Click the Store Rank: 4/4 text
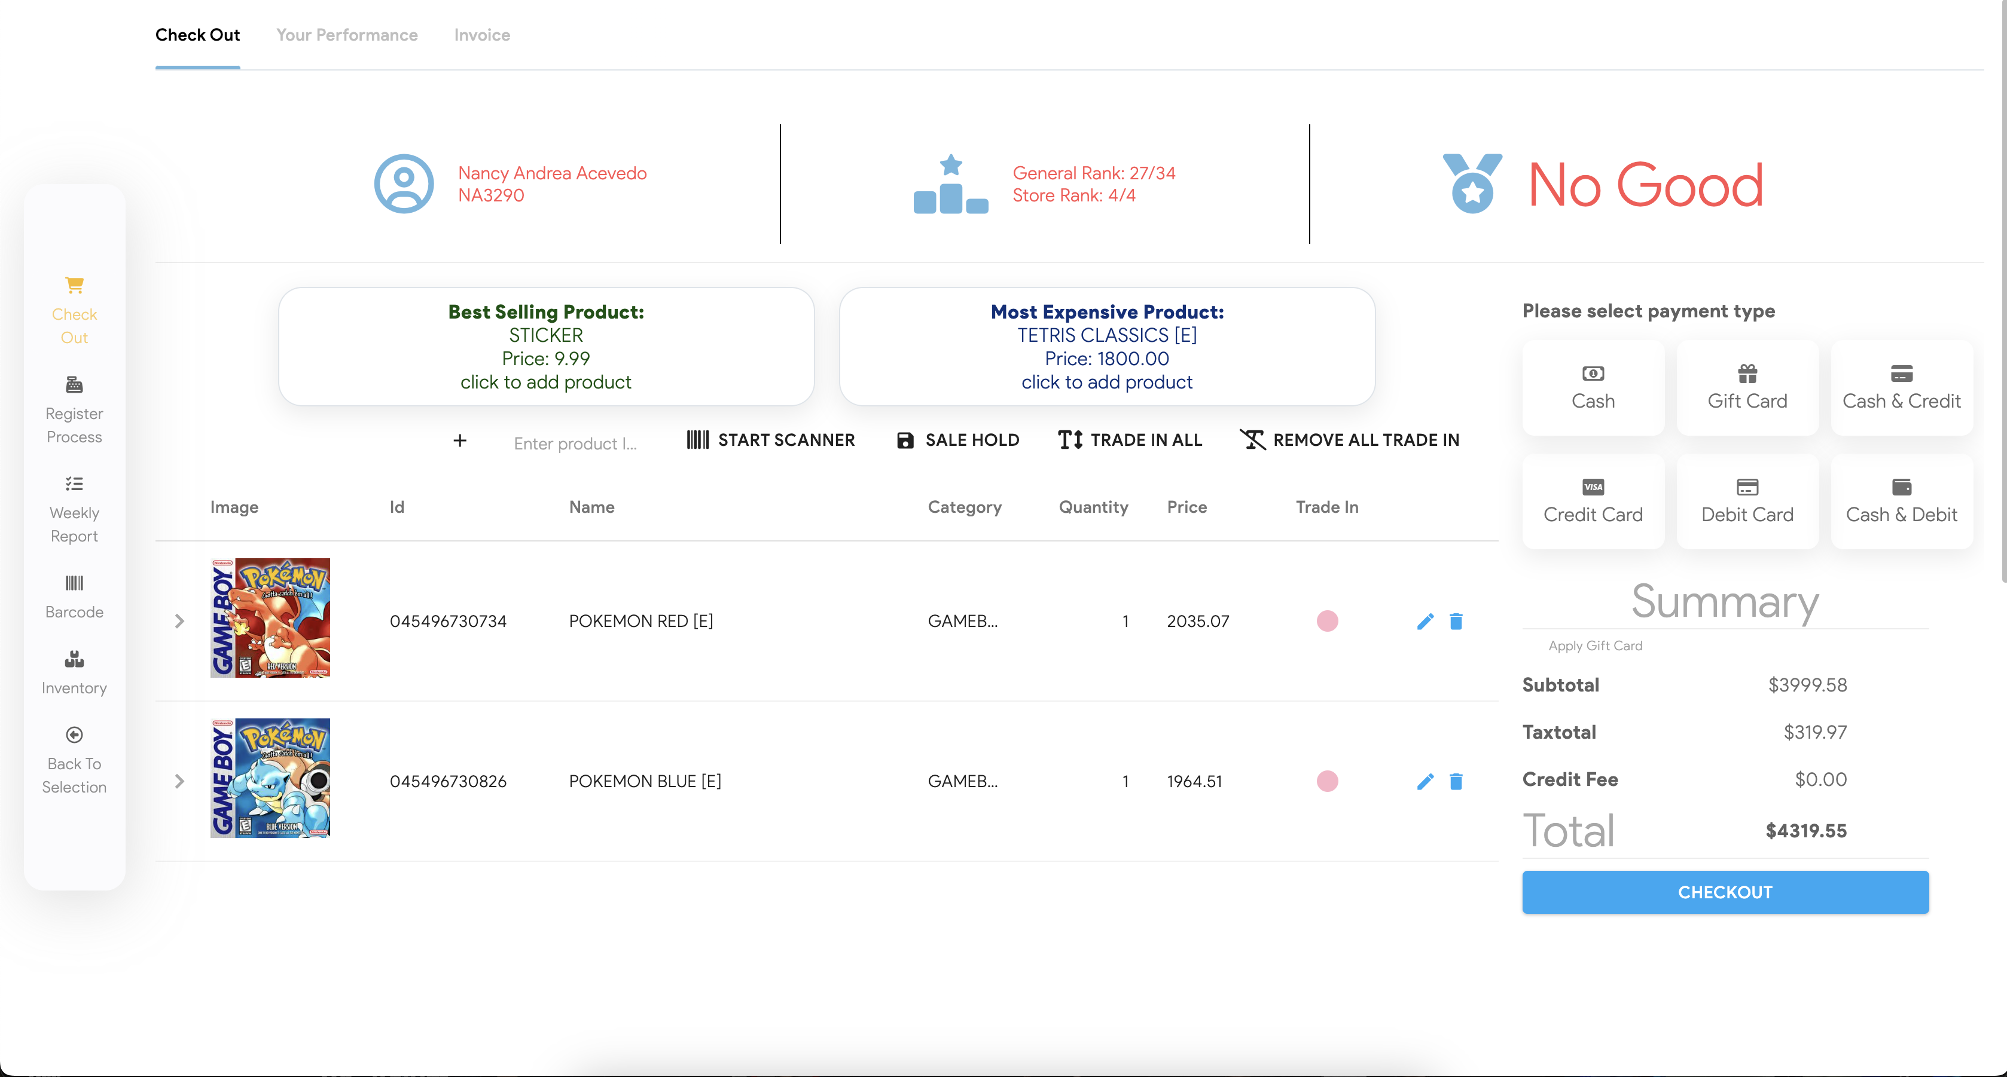The image size is (2007, 1077). coord(1073,195)
